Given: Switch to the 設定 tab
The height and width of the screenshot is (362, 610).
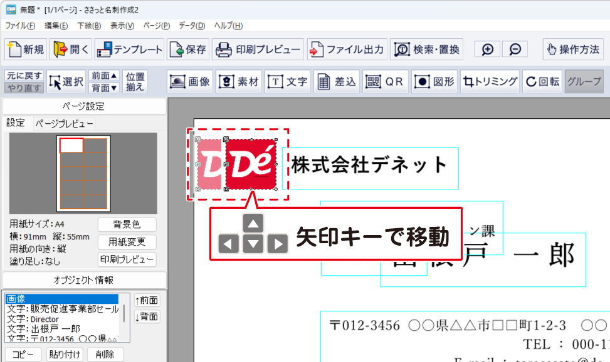Looking at the screenshot, I should (16, 123).
